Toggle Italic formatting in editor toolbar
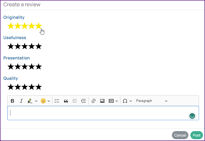The image size is (205, 141). point(21,101)
